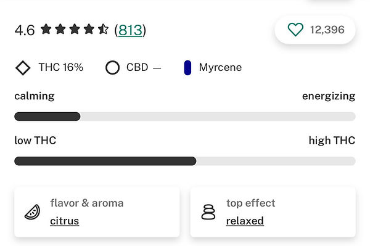Click the 4.6 rating score
The image size is (370, 246).
point(25,30)
